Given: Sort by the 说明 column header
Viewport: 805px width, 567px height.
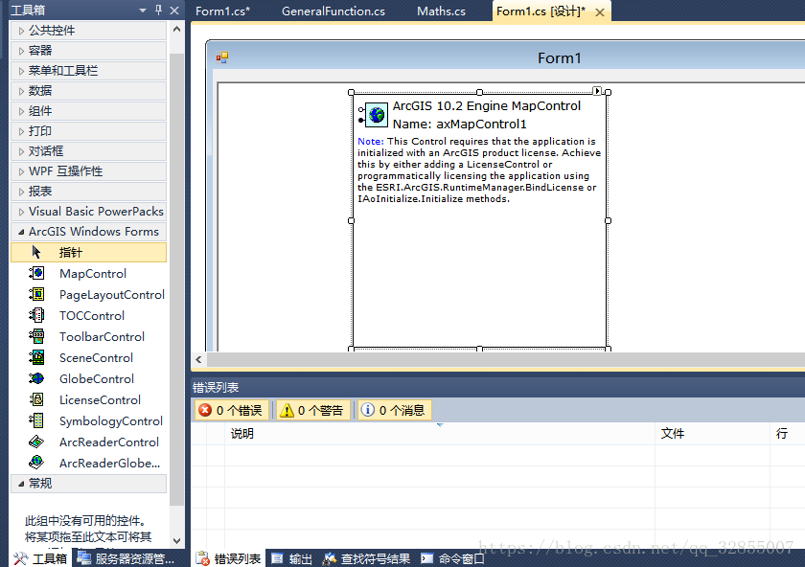Looking at the screenshot, I should click(x=440, y=434).
